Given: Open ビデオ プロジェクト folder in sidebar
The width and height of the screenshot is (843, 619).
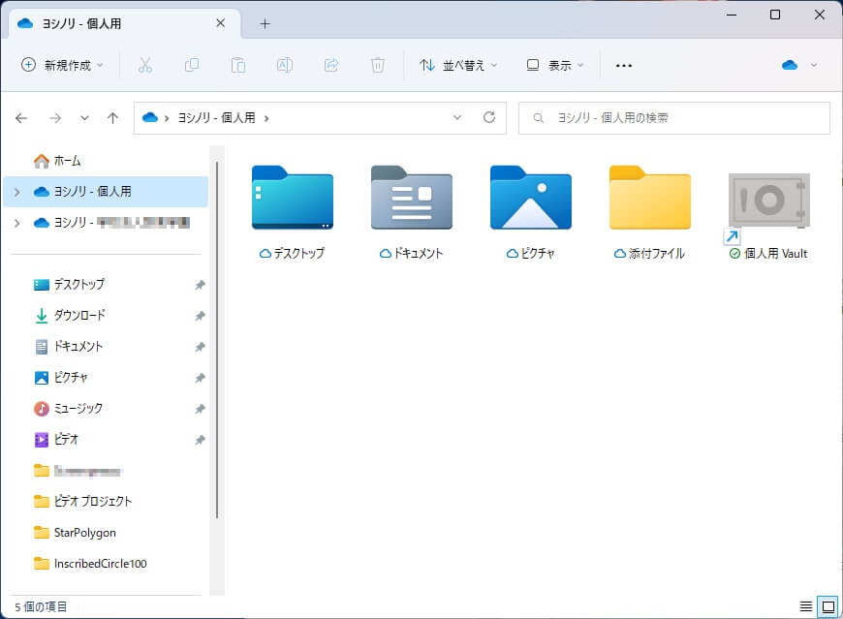Looking at the screenshot, I should pyautogui.click(x=82, y=502).
